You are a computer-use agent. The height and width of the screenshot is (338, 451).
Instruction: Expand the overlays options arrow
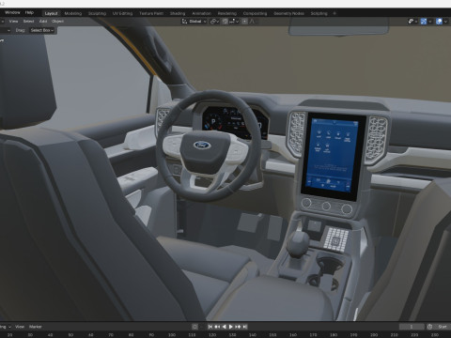[445, 22]
